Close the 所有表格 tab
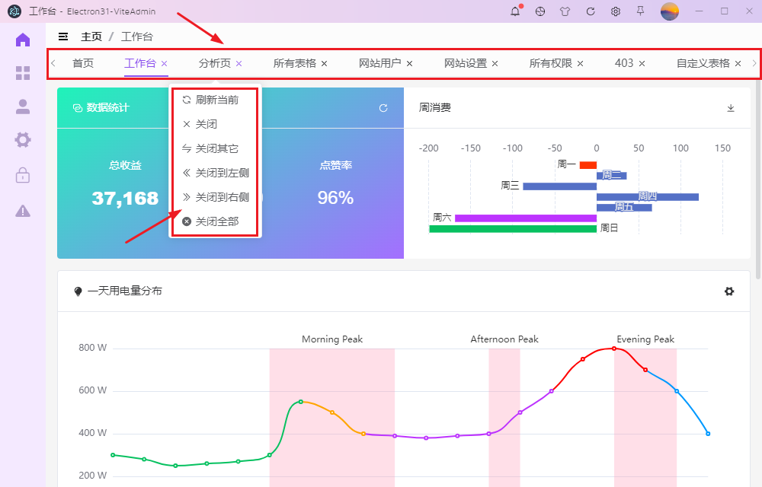 (x=324, y=64)
